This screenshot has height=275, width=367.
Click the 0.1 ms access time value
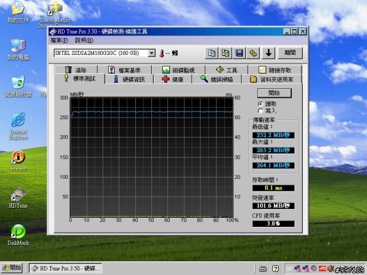(274, 188)
